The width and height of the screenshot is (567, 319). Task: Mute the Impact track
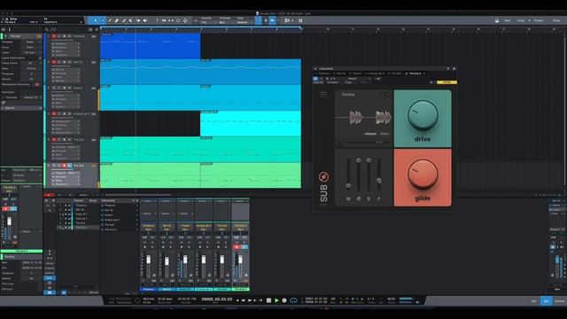[53, 88]
